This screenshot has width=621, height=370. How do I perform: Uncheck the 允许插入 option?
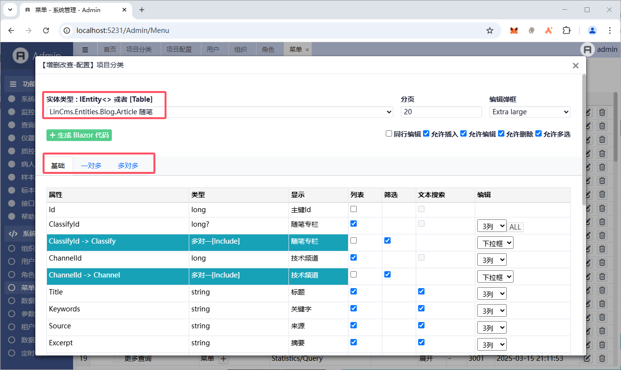coord(426,134)
